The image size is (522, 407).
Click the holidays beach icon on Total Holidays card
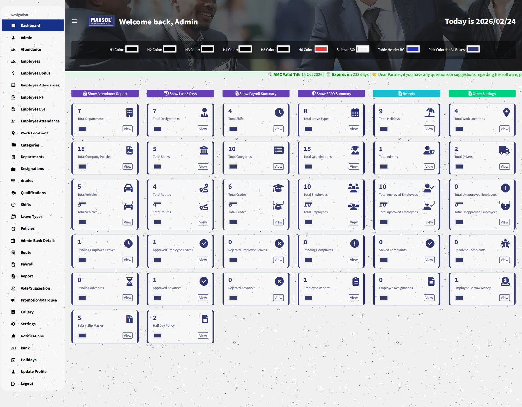(x=429, y=112)
